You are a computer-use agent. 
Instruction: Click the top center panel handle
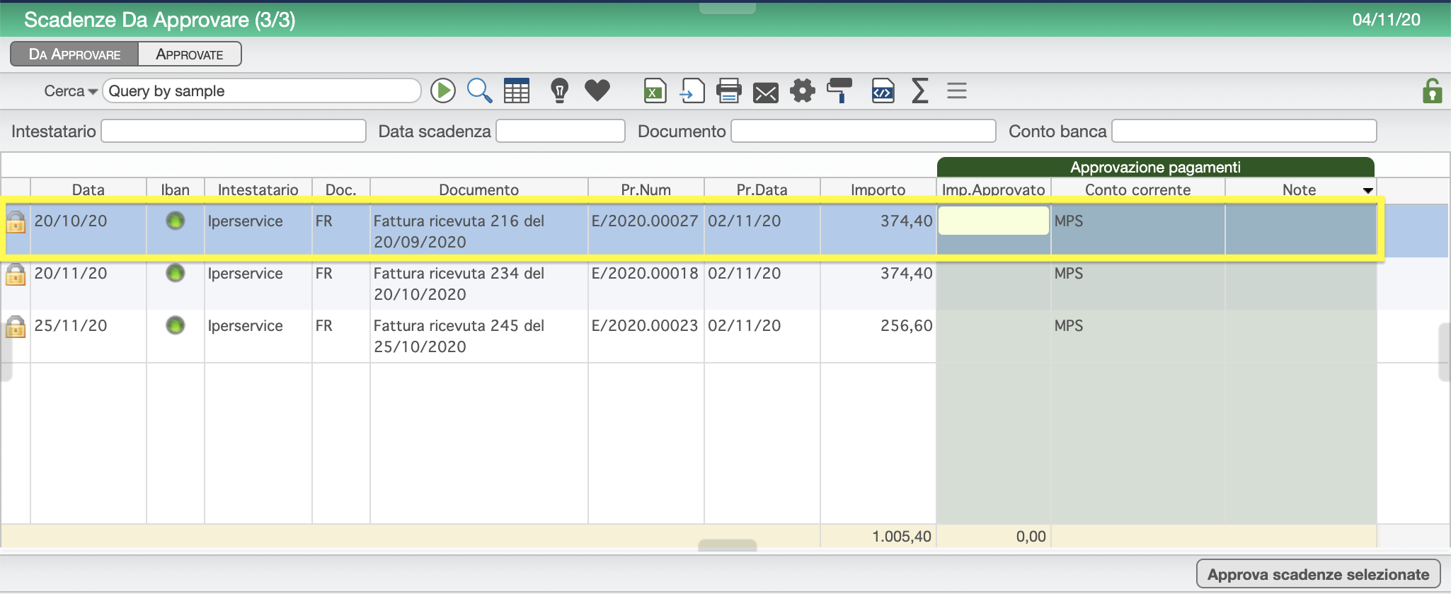[727, 8]
